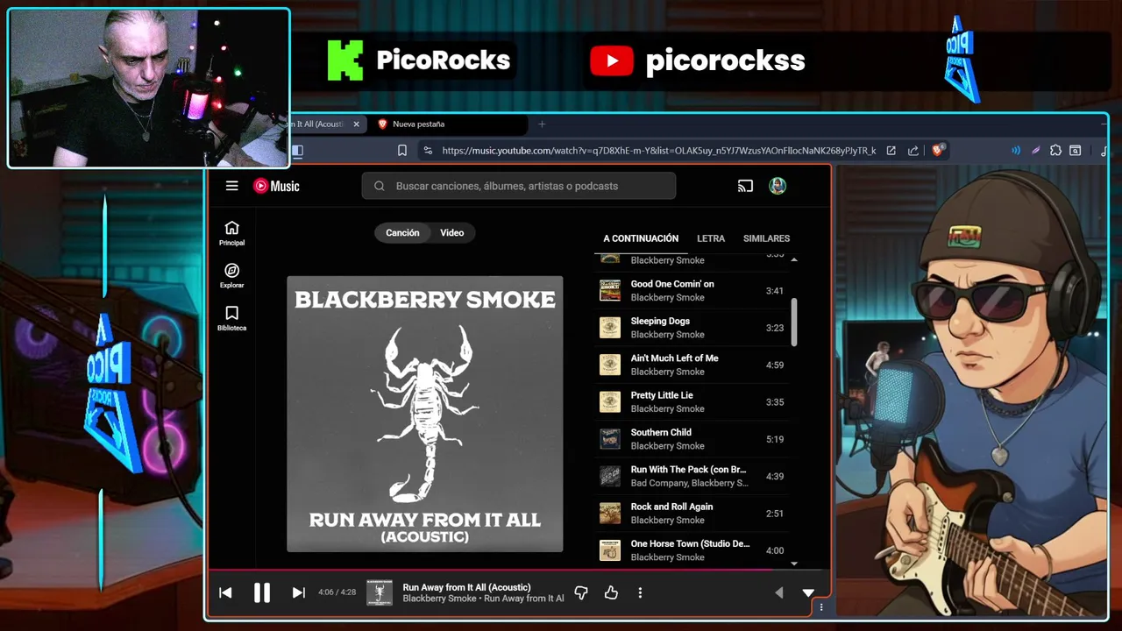Screen dimensions: 1122x631
Task: Focus the Buscar canciones search box
Action: click(518, 186)
